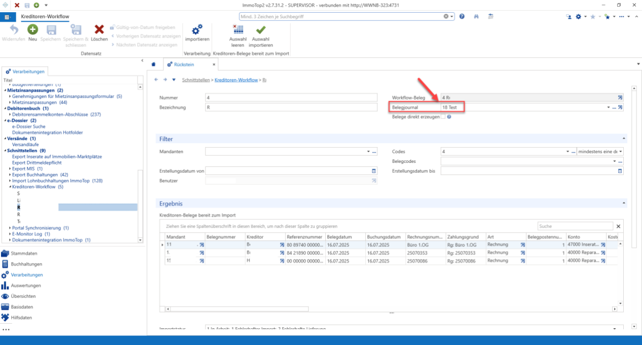642x345 pixels.
Task: Click the help icon beside Belege direkt erzeugen
Action: (x=449, y=117)
